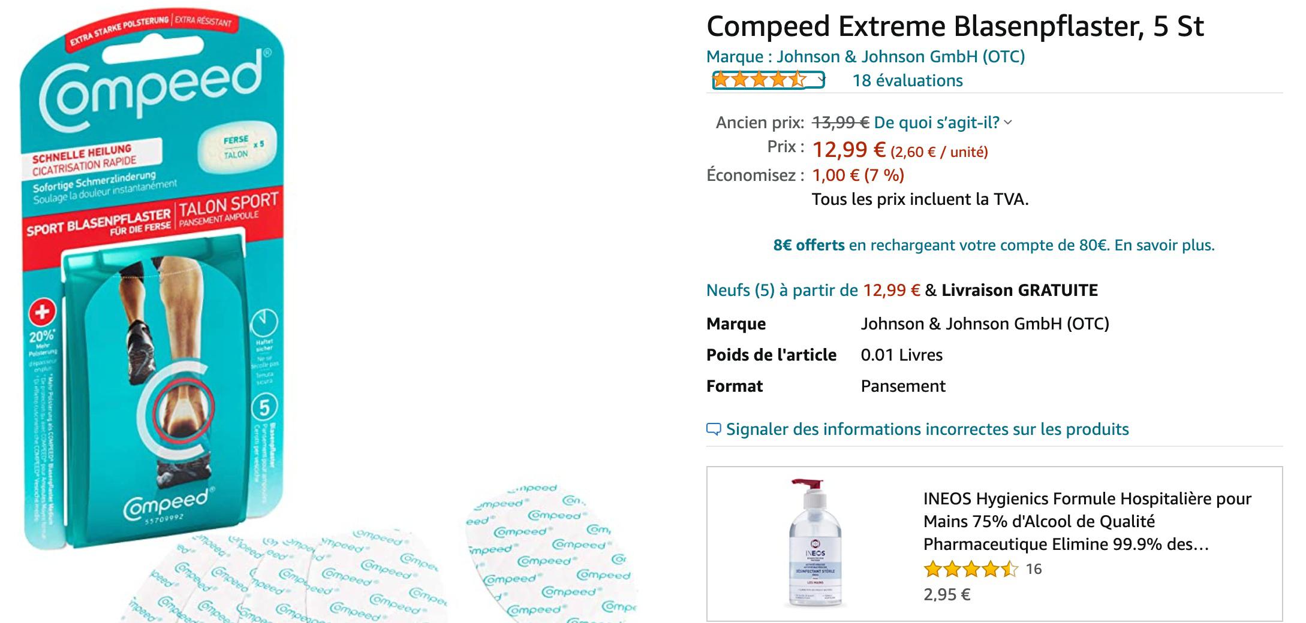1306x623 pixels.
Task: Click the speech bubble report icon
Action: 714,430
